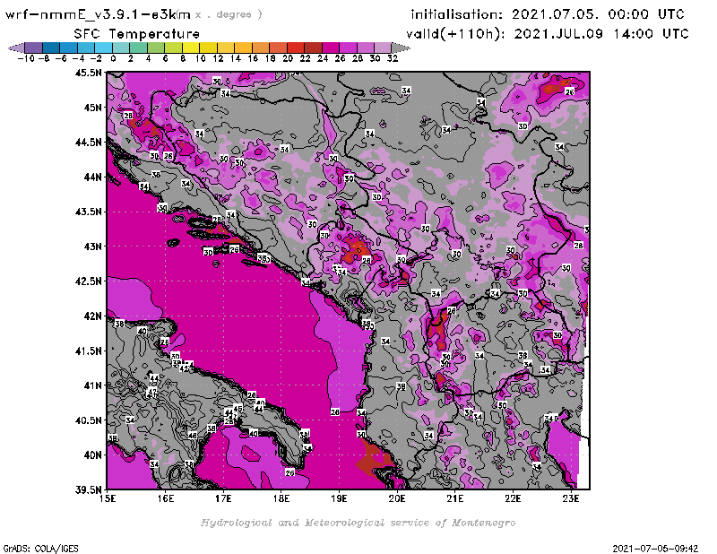Screen dimensions: 717x554
Task: Click the initialisation date 2021.07.05. 00:00 UTC
Action: [x=598, y=14]
